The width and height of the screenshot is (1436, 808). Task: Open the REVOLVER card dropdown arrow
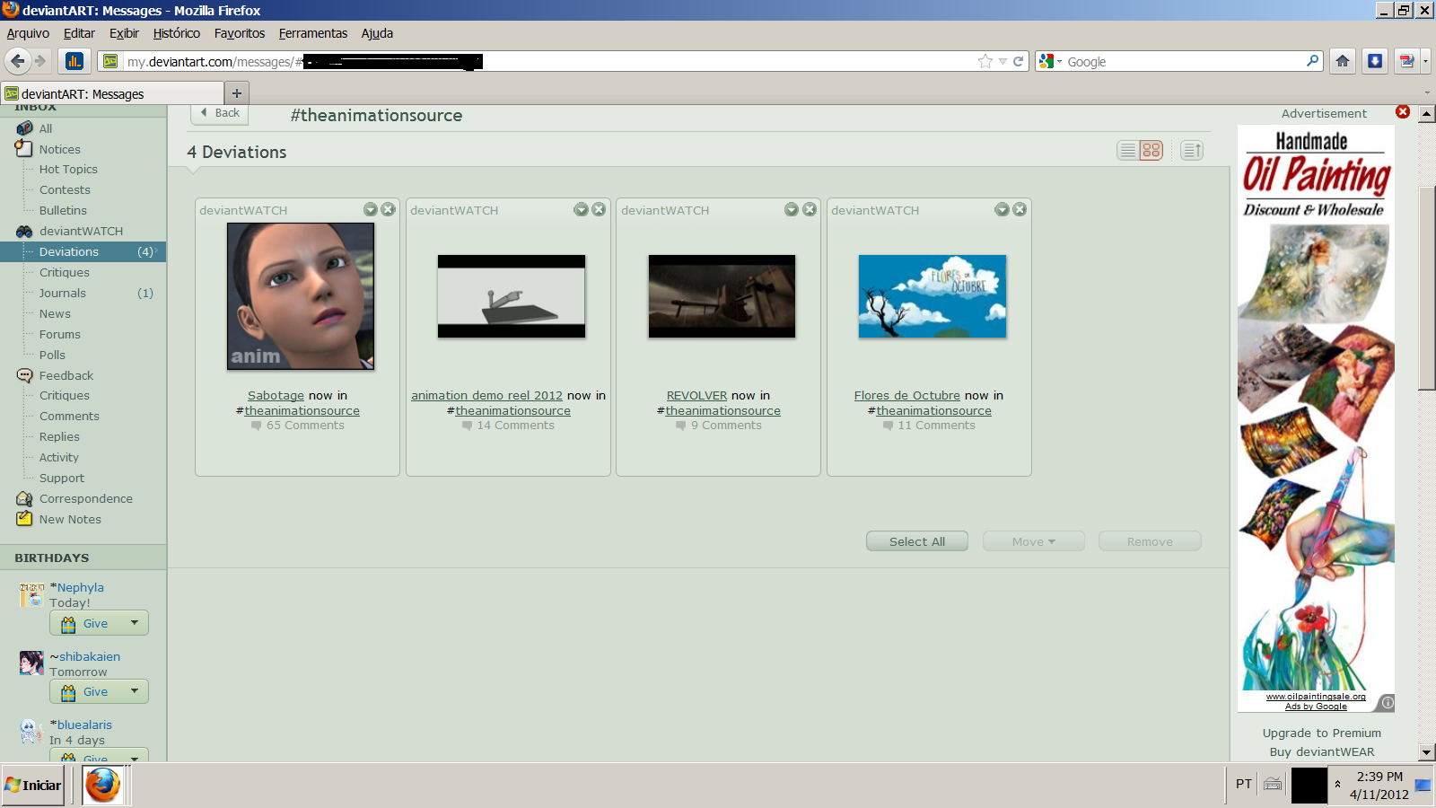click(792, 209)
